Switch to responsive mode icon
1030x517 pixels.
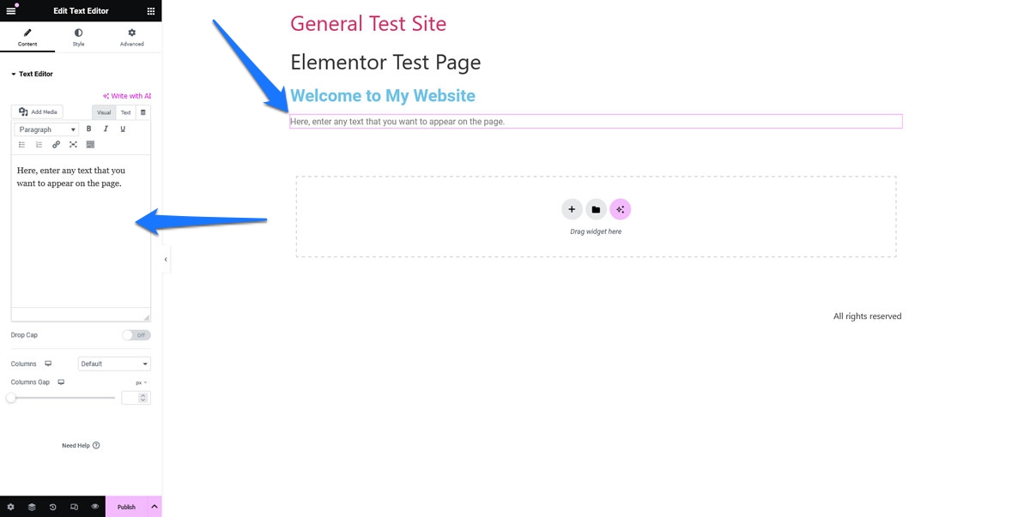[74, 507]
